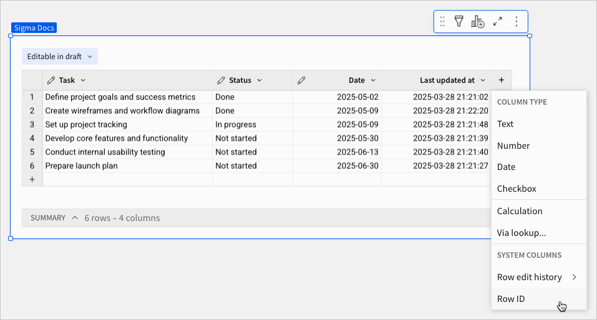Click the filter funnel icon

pos(459,22)
